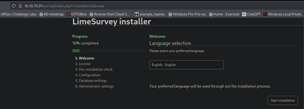Open the English - English language dropdown

[x=186, y=65]
